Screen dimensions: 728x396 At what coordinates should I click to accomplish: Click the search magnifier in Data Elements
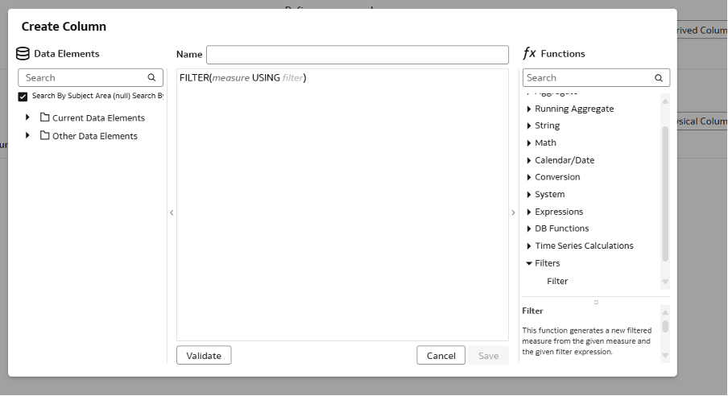tap(151, 78)
